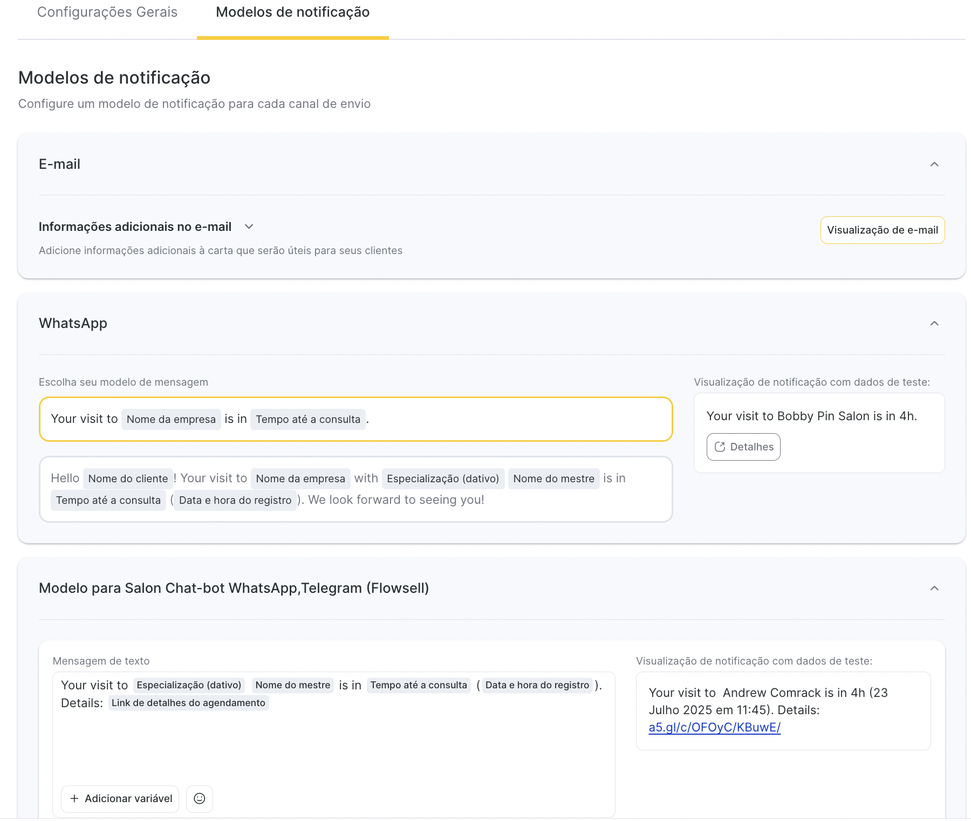
Task: Click the Detalhes external link icon
Action: (720, 447)
